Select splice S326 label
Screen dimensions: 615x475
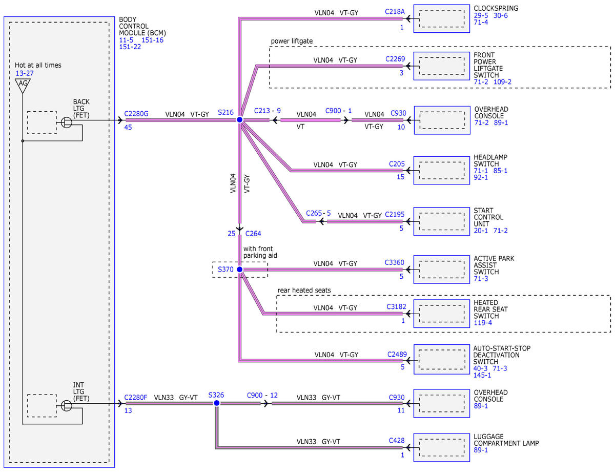click(x=216, y=396)
